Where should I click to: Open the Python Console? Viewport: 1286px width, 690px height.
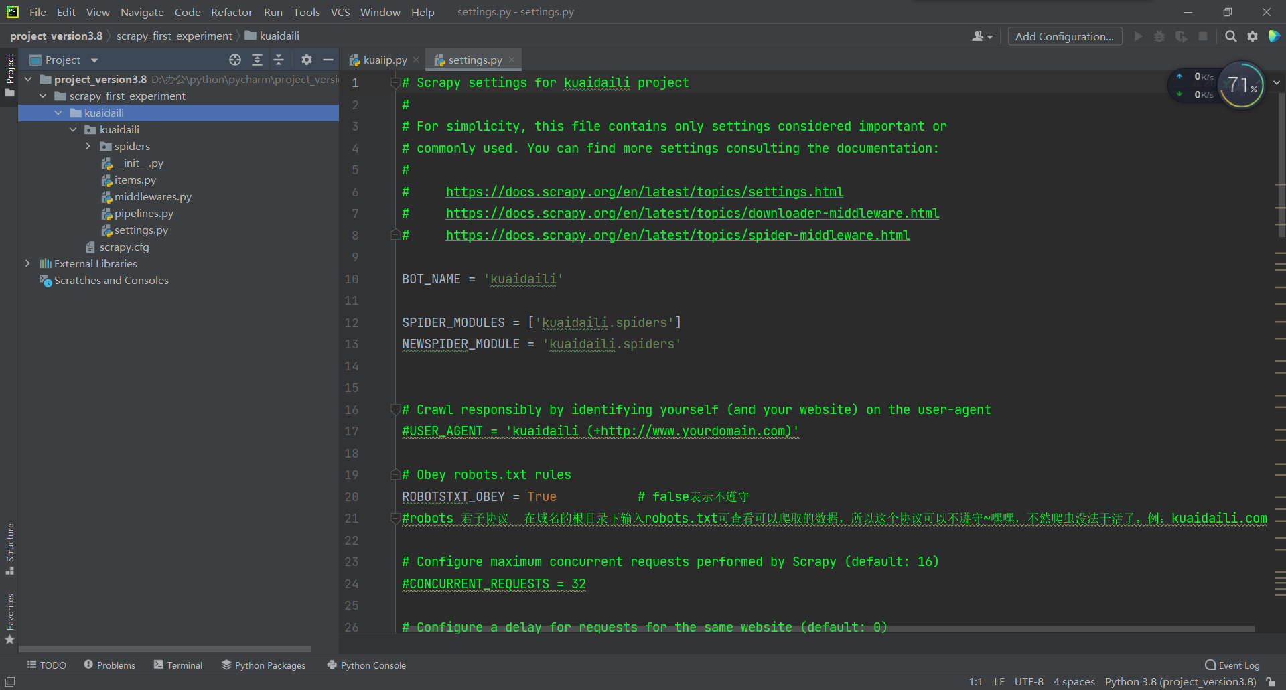pyautogui.click(x=366, y=665)
